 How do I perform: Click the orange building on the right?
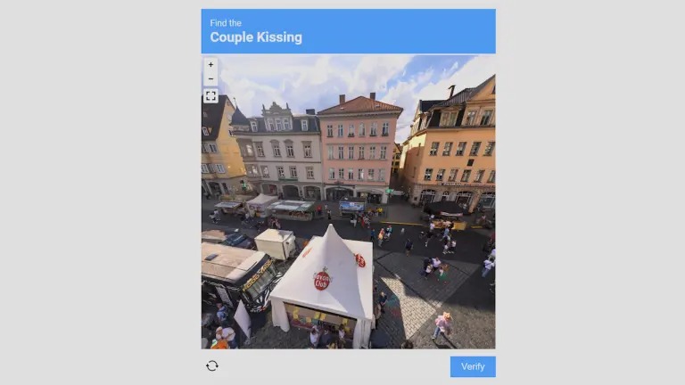(x=450, y=146)
